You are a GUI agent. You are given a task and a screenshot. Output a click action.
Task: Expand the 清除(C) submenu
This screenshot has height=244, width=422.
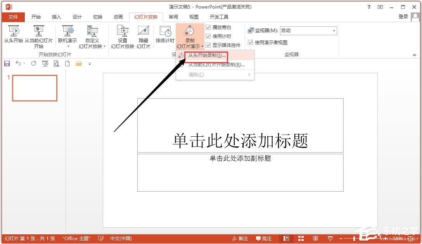(215, 74)
